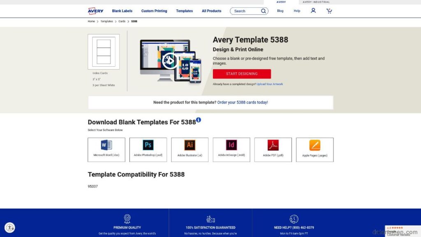Open the Templates navigation menu

[x=184, y=11]
